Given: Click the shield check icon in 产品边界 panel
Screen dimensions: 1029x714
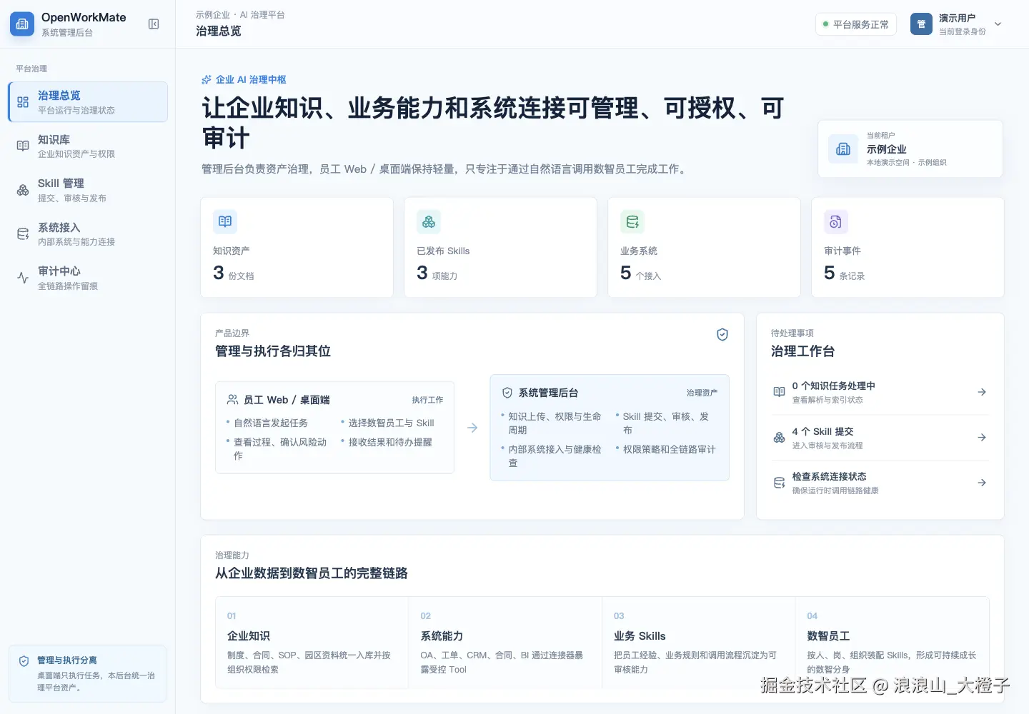Looking at the screenshot, I should (722, 334).
